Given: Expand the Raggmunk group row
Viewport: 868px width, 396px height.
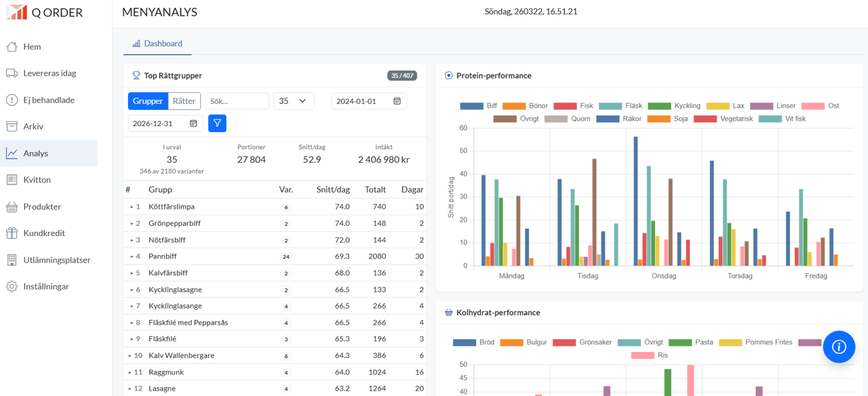Looking at the screenshot, I should coord(130,372).
